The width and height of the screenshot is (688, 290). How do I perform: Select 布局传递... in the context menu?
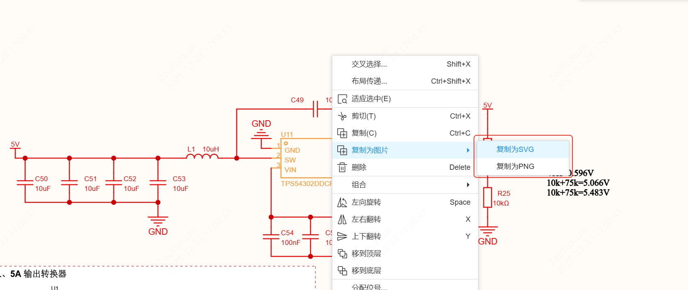pyautogui.click(x=369, y=81)
